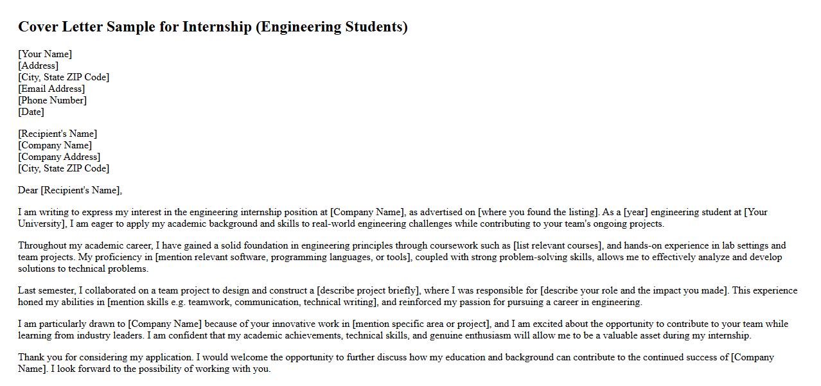Click the Cover Letter Sample for Internship heading

pos(213,27)
